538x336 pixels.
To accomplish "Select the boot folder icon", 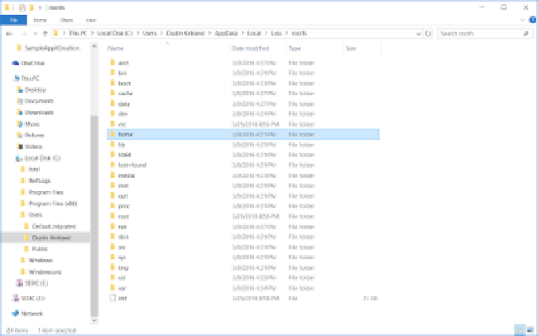I will [x=112, y=83].
